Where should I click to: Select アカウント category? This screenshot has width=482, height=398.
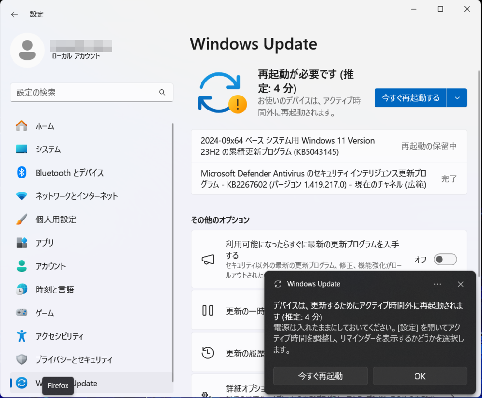91,266
